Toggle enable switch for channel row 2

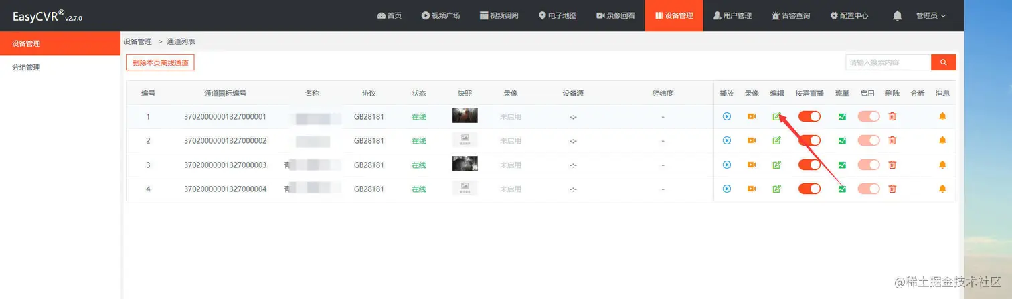pyautogui.click(x=869, y=140)
